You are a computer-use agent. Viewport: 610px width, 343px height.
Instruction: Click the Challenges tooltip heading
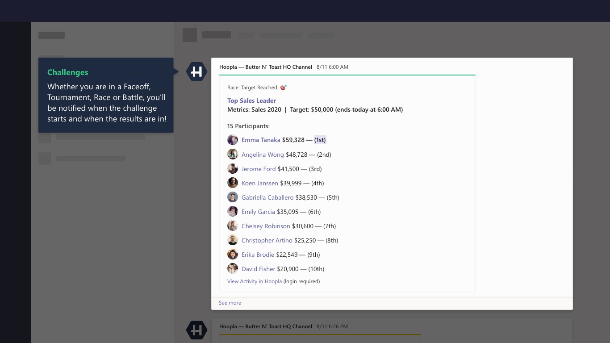[x=68, y=72]
